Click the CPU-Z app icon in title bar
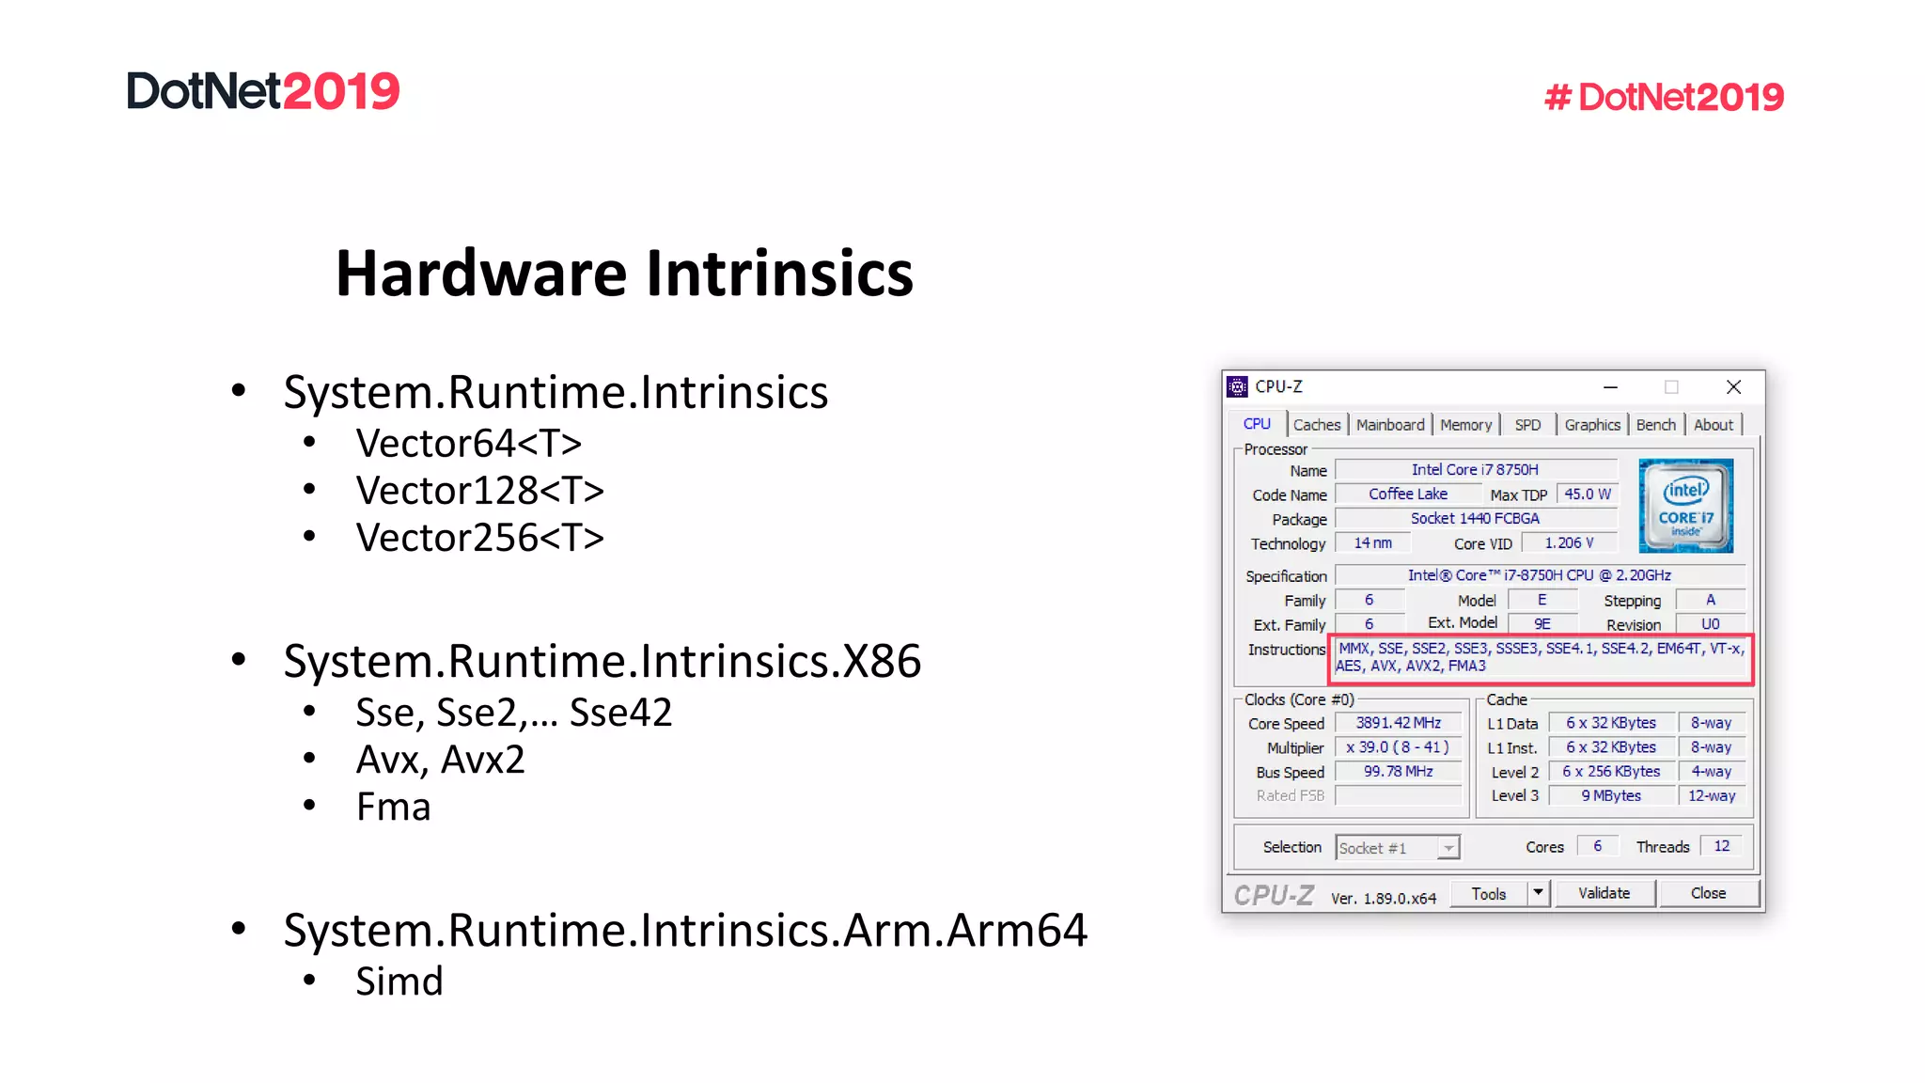 coord(1238,386)
